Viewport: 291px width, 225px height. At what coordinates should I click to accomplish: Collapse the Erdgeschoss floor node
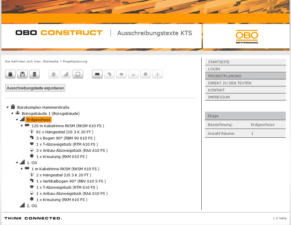tap(17, 119)
